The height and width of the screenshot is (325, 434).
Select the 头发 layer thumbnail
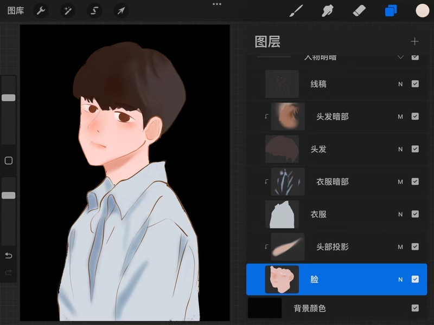282,149
